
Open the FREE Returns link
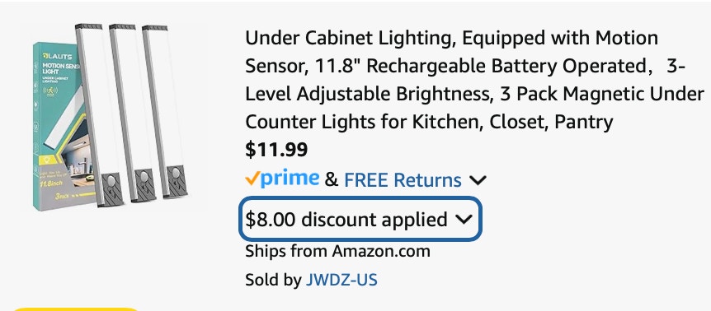(403, 180)
